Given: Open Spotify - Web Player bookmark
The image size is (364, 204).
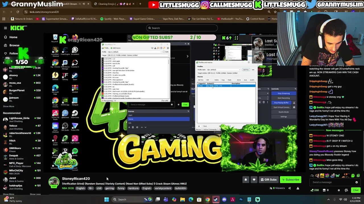Looking at the screenshot, I should [113, 19].
